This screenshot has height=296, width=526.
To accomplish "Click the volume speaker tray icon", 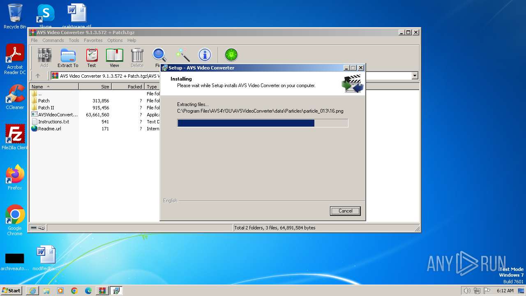I will tap(467, 291).
